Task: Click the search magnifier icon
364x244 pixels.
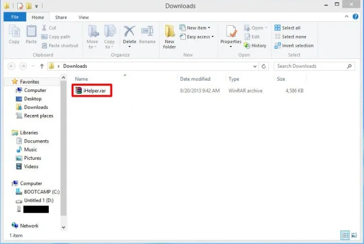Action: (x=349, y=66)
